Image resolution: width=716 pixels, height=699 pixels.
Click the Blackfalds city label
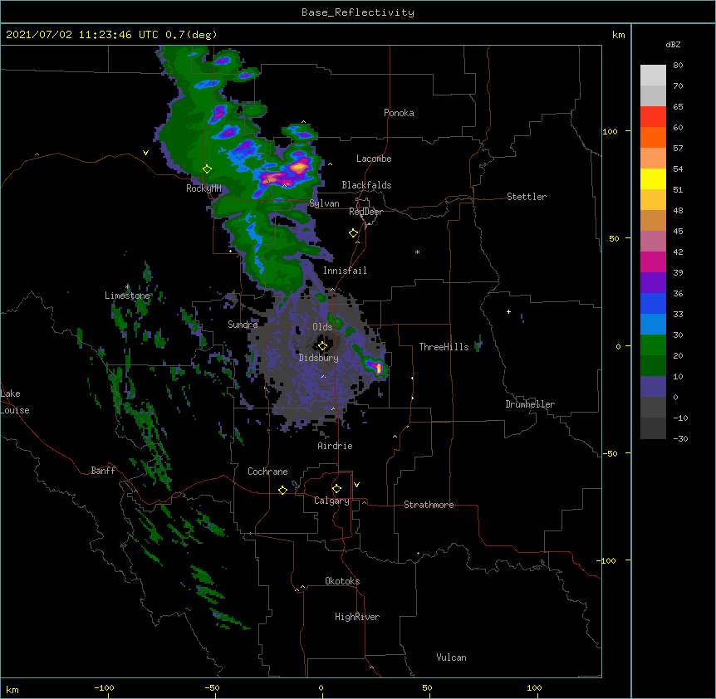point(366,185)
